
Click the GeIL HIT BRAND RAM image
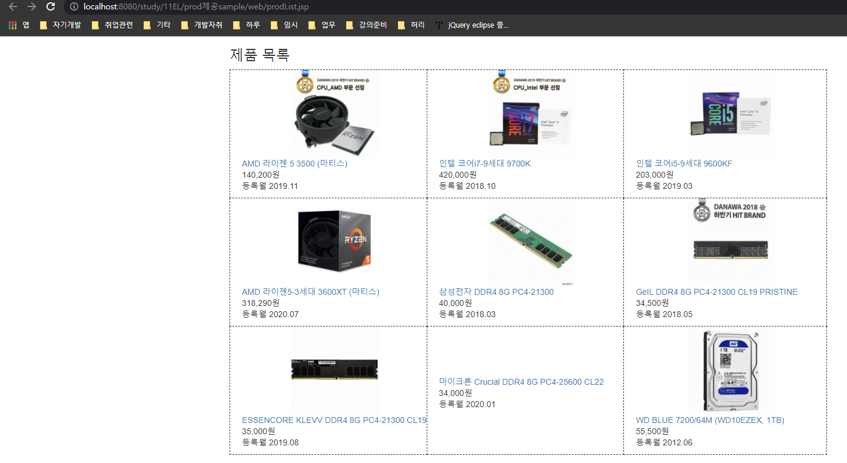tap(731, 242)
